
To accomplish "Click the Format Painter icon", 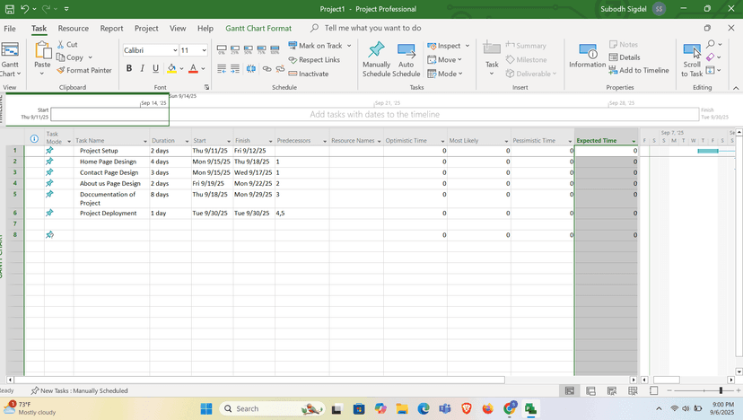I will click(61, 70).
